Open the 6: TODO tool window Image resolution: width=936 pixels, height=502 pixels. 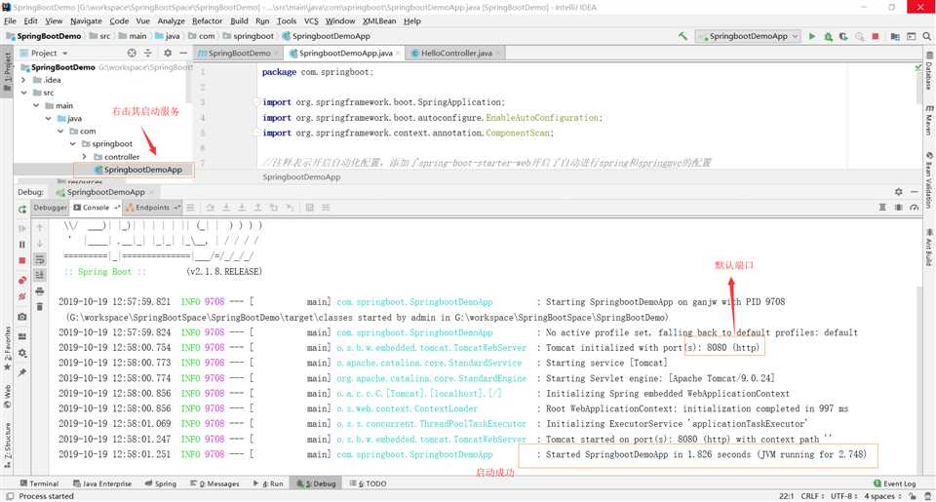[369, 483]
